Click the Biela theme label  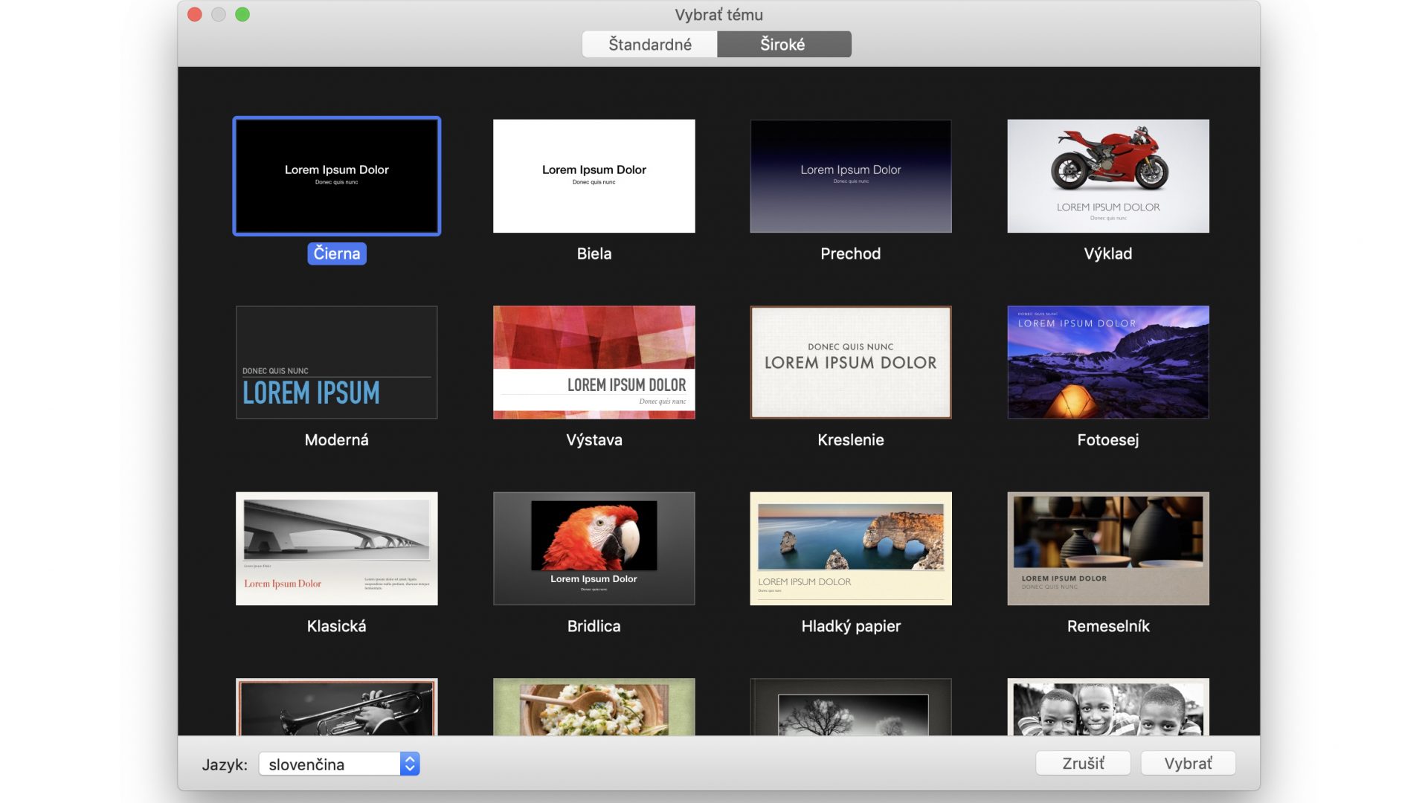coord(594,254)
